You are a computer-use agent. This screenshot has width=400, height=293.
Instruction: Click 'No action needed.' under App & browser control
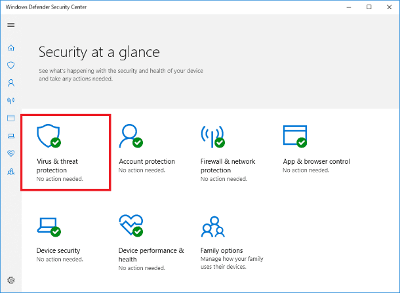[x=306, y=170]
